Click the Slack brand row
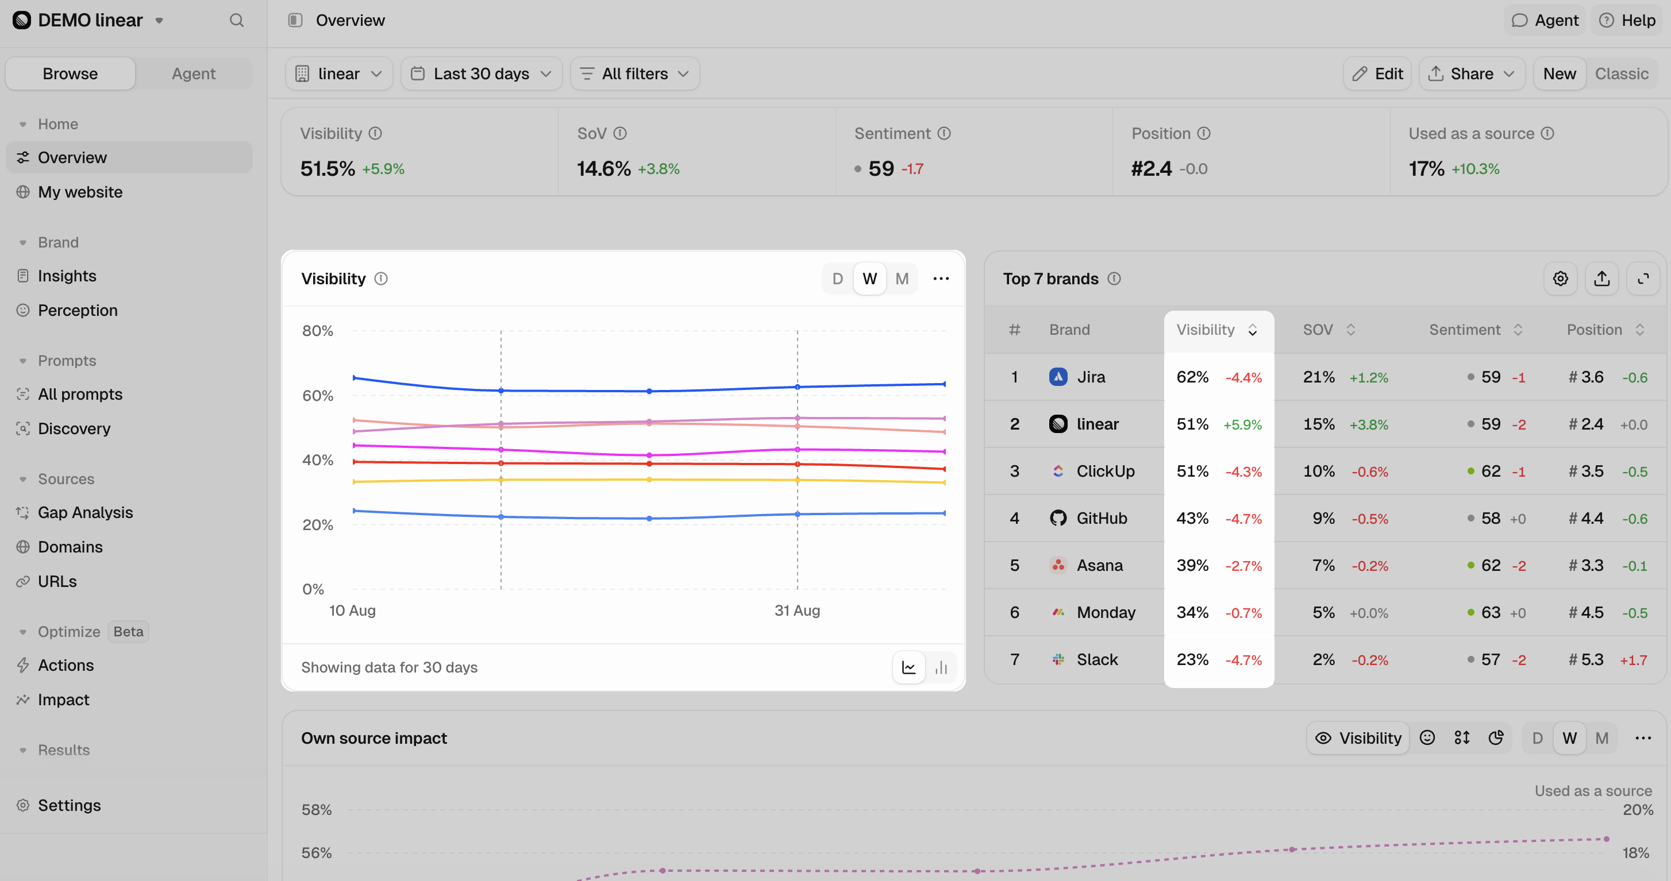The width and height of the screenshot is (1671, 881). point(1325,659)
